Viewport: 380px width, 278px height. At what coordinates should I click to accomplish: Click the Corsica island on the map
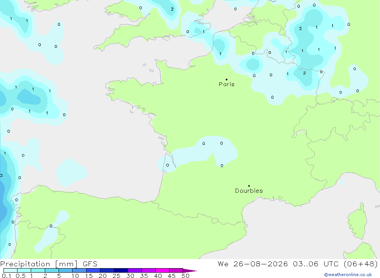(x=358, y=221)
